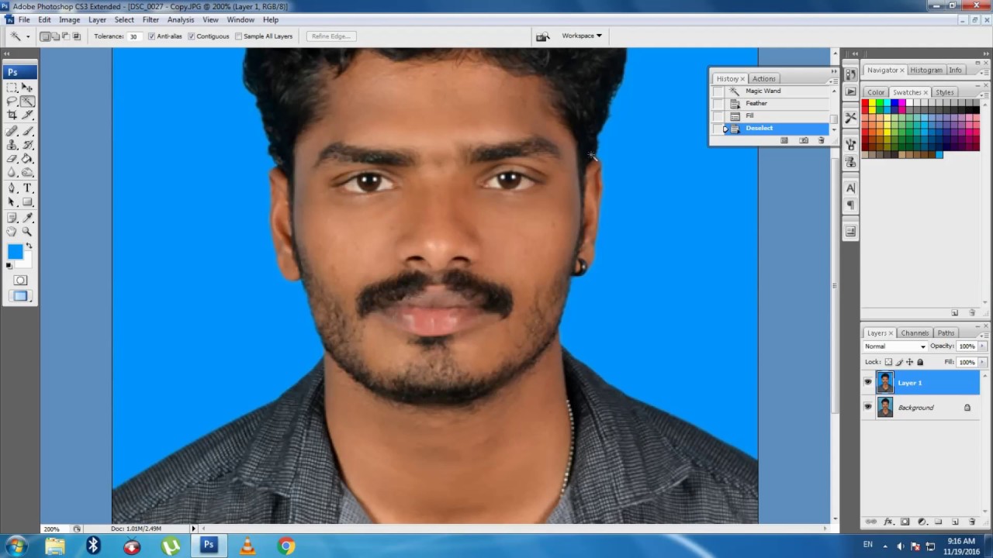Viewport: 993px width, 558px height.
Task: Swap foreground and background colors
Action: pos(29,246)
